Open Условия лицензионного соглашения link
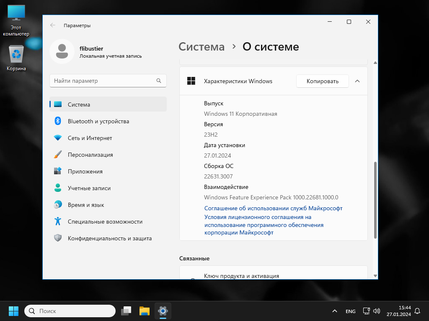This screenshot has width=429, height=321. click(x=264, y=225)
